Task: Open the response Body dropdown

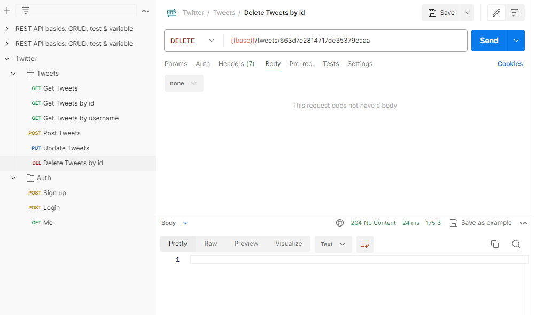Action: [175, 223]
